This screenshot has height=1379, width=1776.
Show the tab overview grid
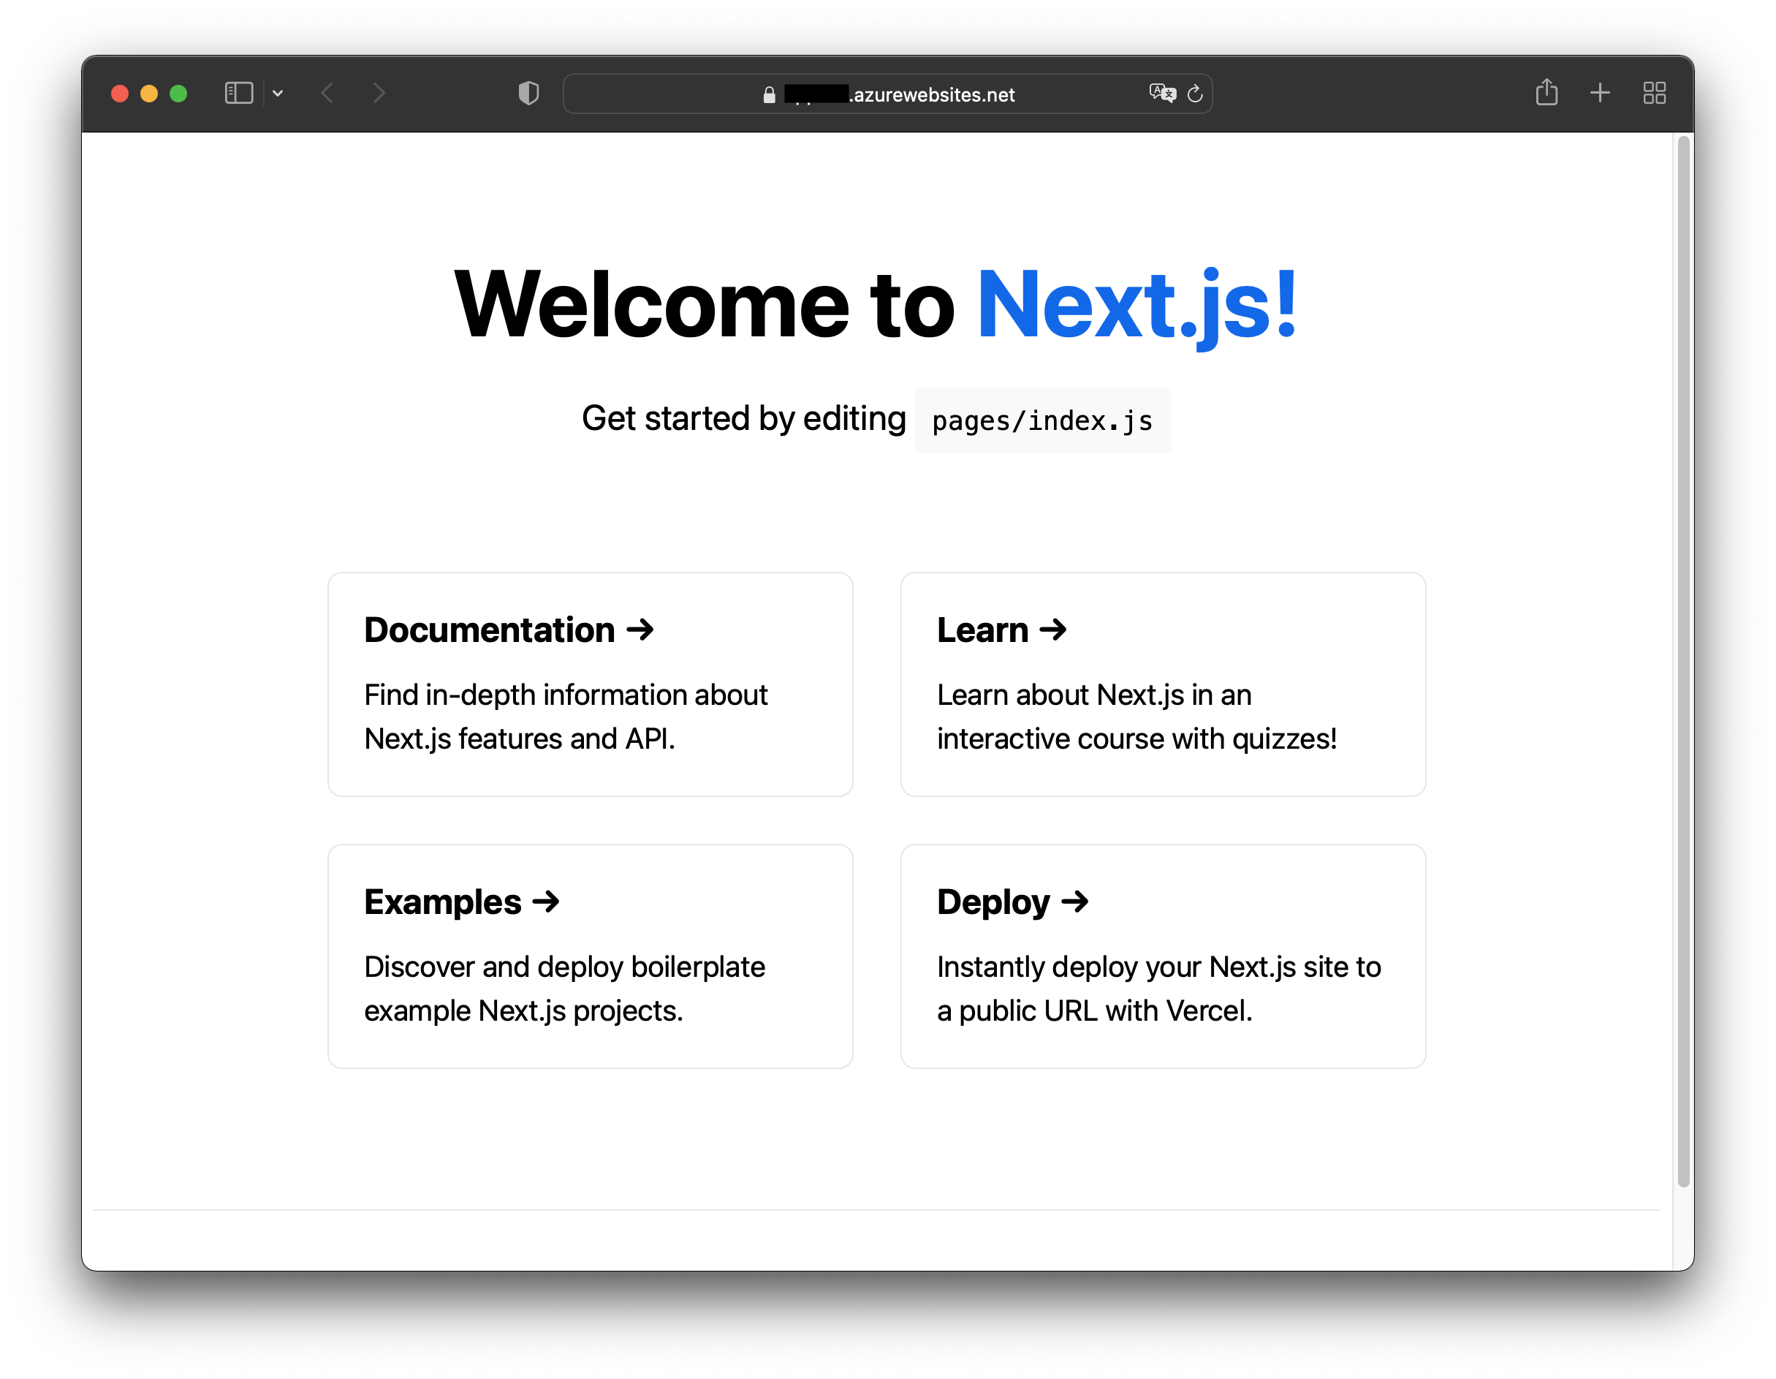pos(1654,93)
